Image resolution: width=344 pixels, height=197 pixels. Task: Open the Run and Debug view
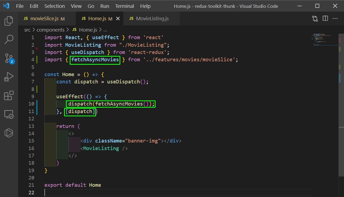tap(9, 77)
